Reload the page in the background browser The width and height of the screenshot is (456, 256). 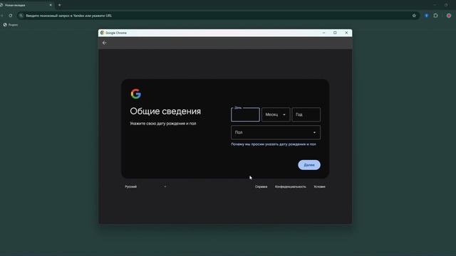click(11, 16)
